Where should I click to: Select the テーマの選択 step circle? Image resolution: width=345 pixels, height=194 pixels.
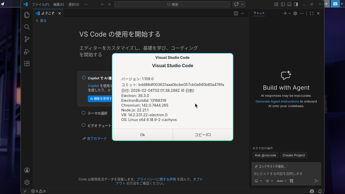pos(84,113)
